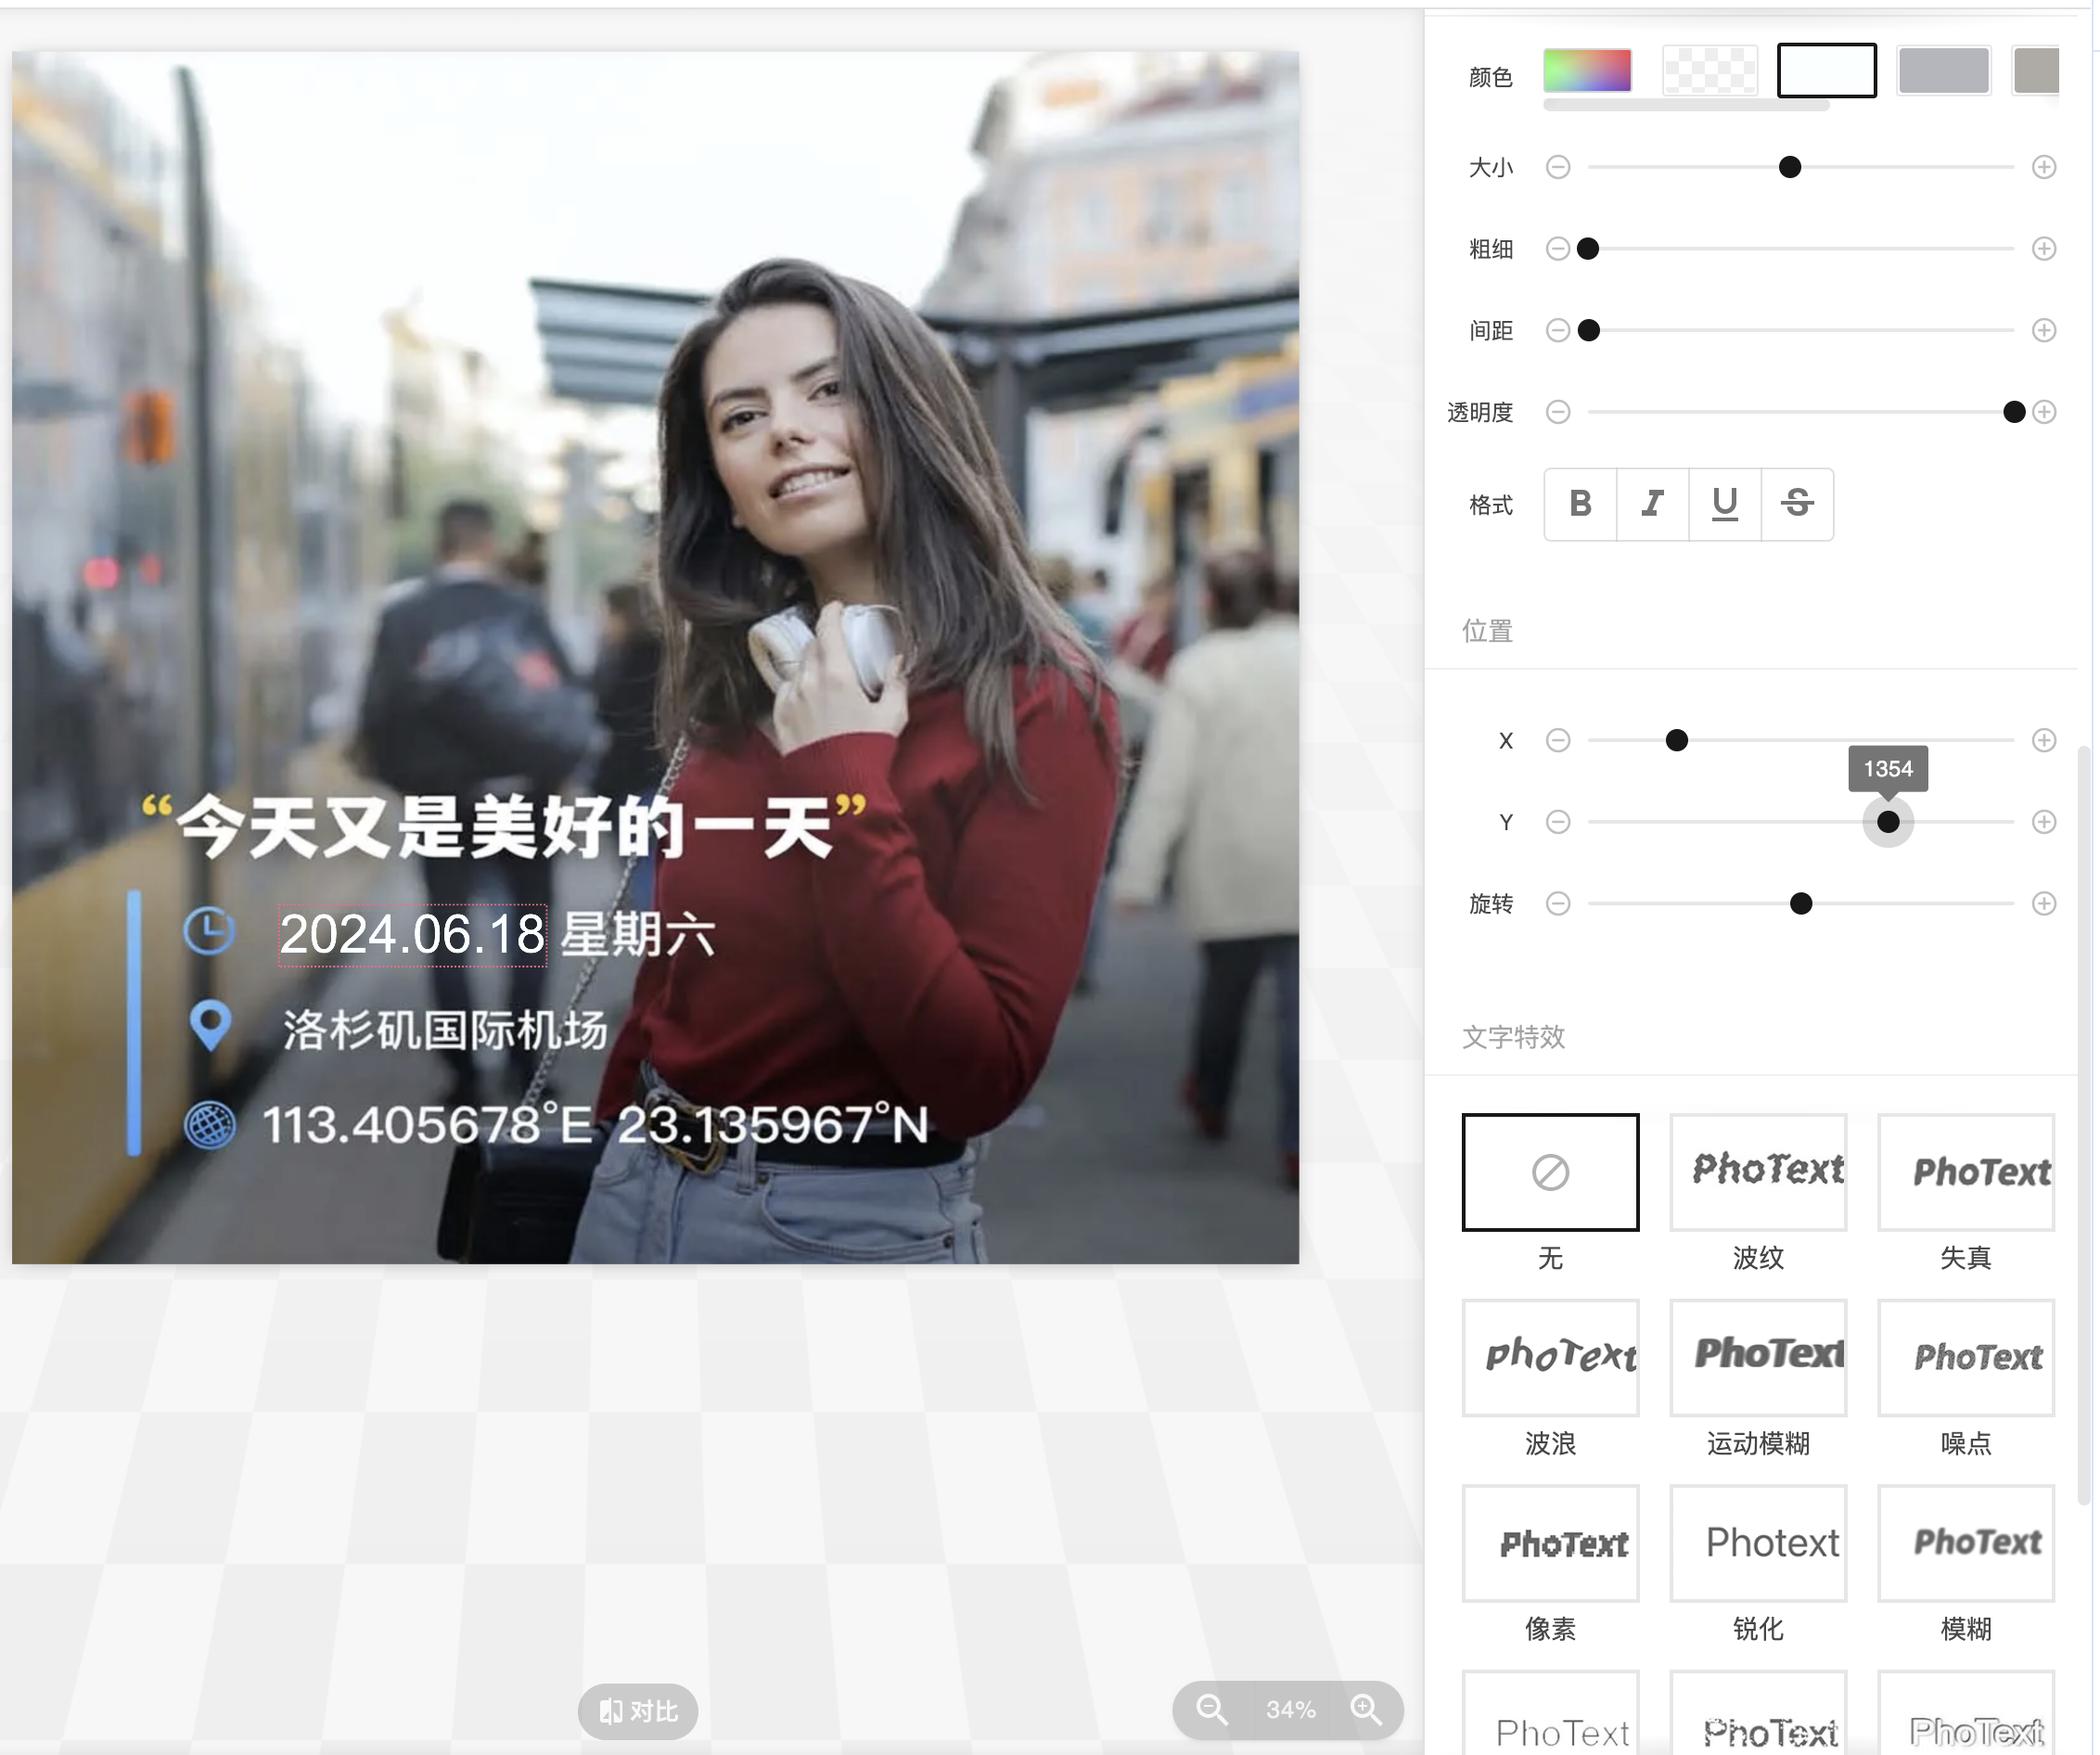Click the color swatches horizontal scrollbar

click(1686, 105)
